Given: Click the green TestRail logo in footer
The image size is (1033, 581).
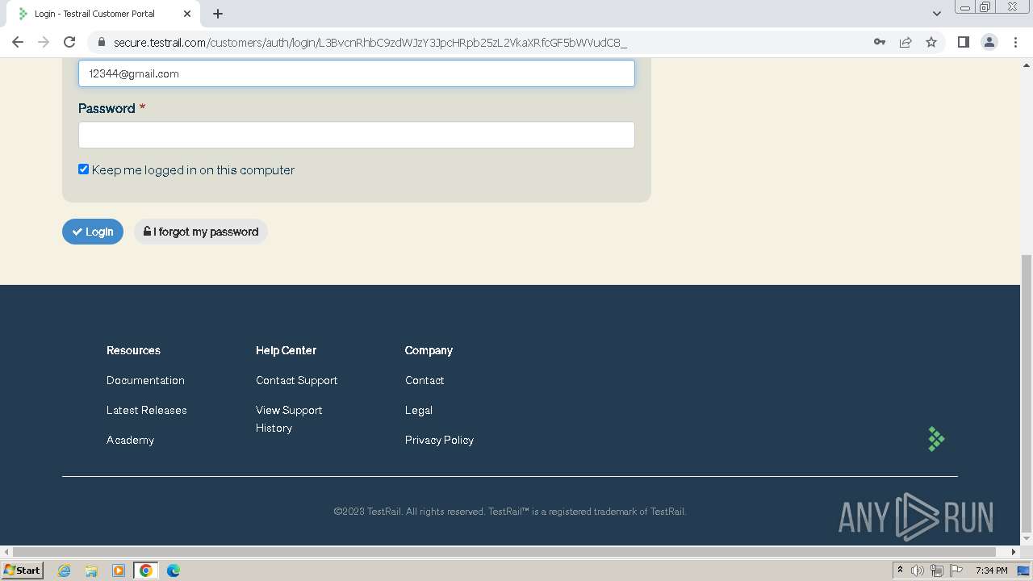Looking at the screenshot, I should tap(936, 439).
